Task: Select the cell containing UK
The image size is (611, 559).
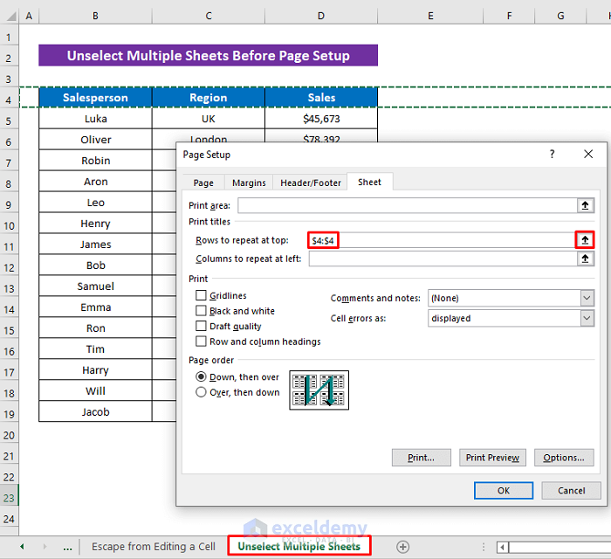Action: pyautogui.click(x=209, y=119)
